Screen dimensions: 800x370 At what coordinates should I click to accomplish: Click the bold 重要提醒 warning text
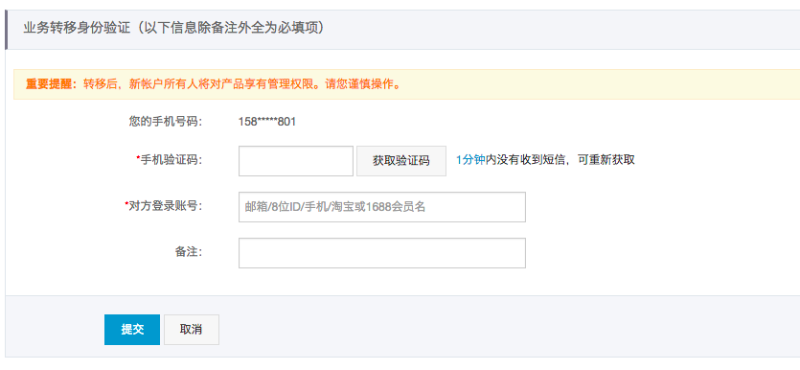click(49, 84)
